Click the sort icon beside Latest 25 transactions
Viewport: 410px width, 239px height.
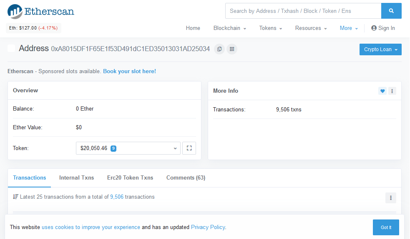(x=15, y=197)
